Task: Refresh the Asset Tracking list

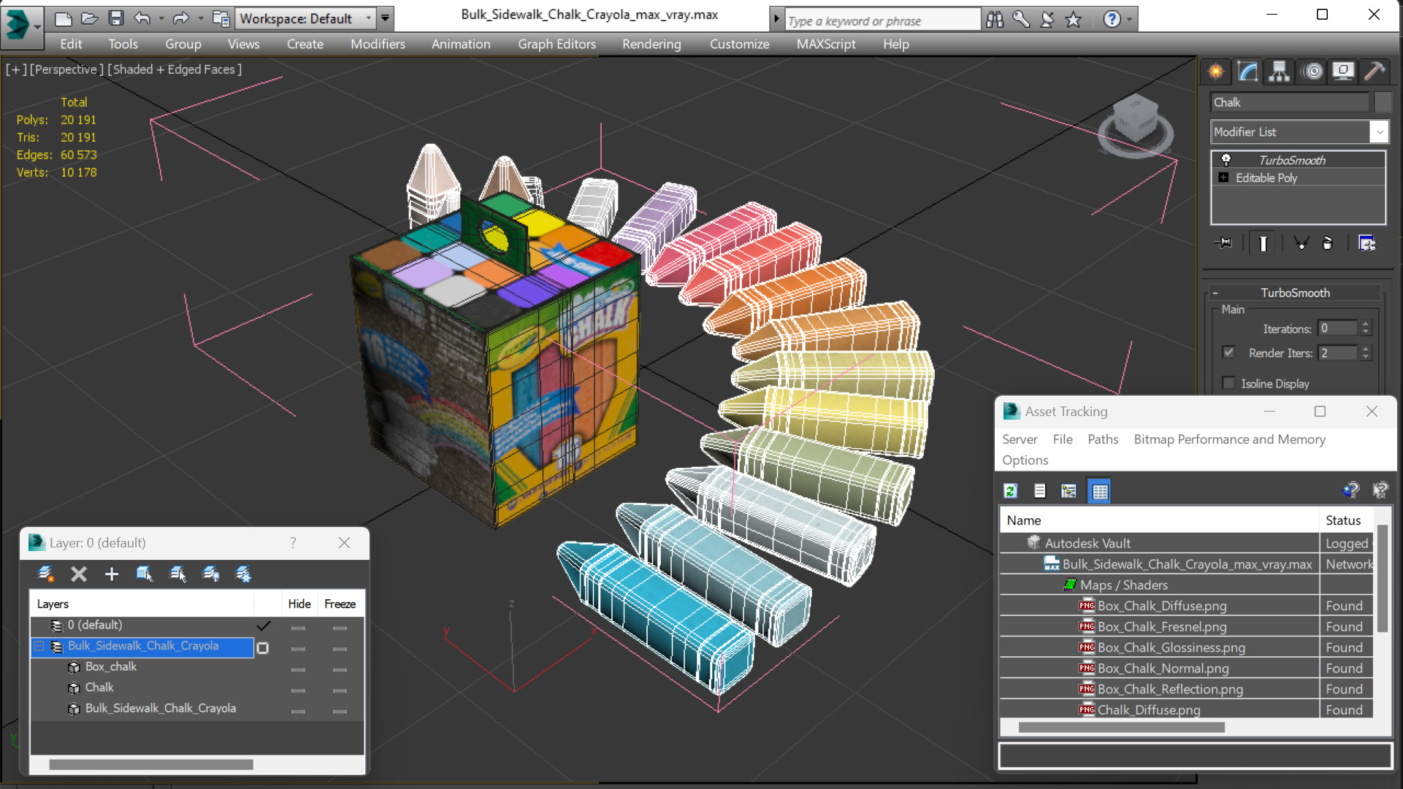Action: [1011, 491]
